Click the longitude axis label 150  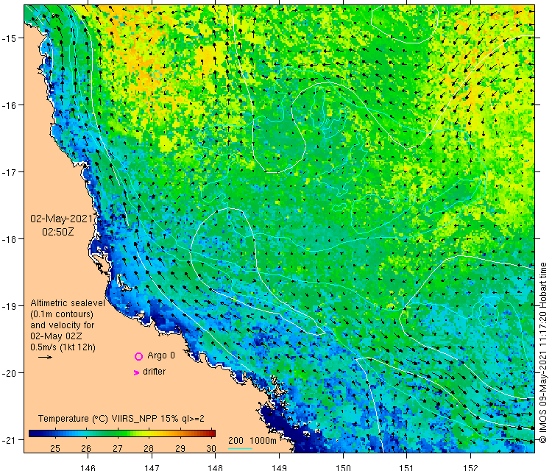343,467
